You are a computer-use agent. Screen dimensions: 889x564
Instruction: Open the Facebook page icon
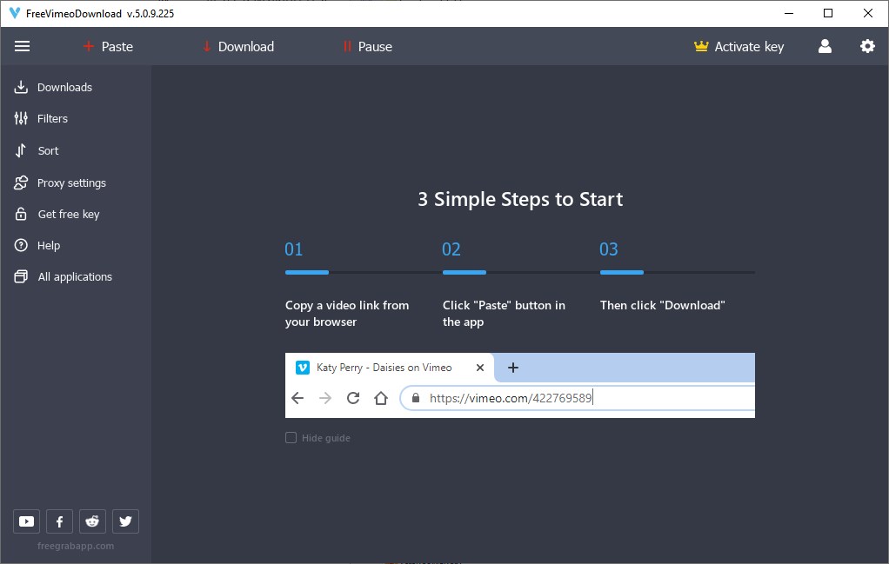[x=59, y=521]
